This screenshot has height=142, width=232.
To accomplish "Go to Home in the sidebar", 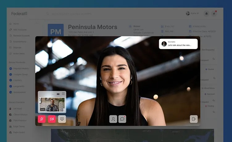I will point(16,24).
